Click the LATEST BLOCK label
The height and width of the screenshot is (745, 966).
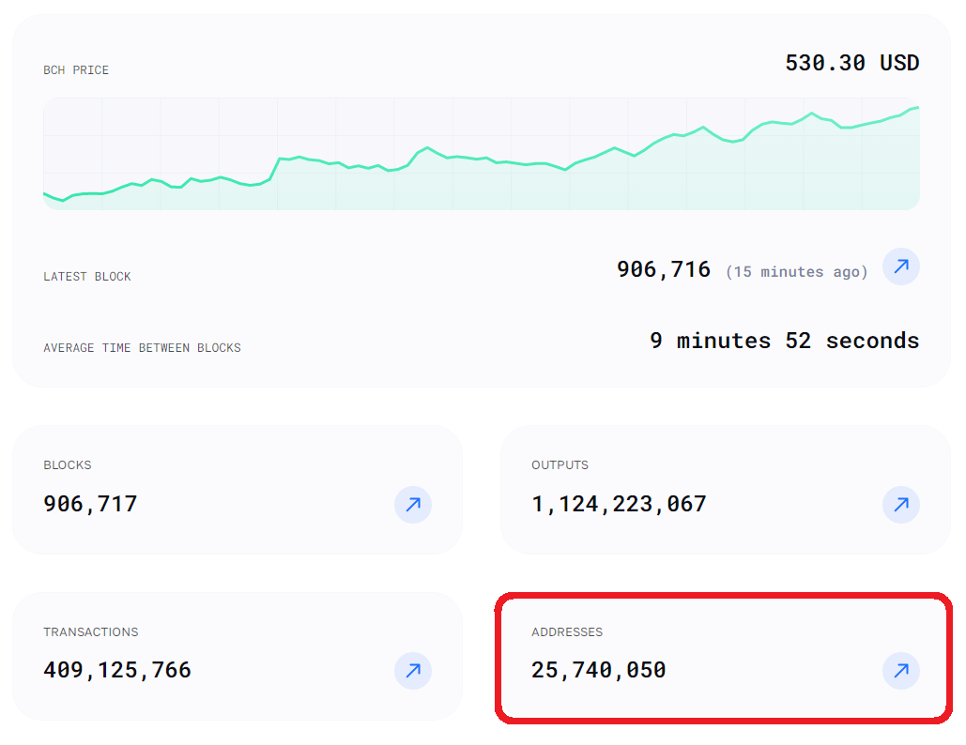coord(87,277)
